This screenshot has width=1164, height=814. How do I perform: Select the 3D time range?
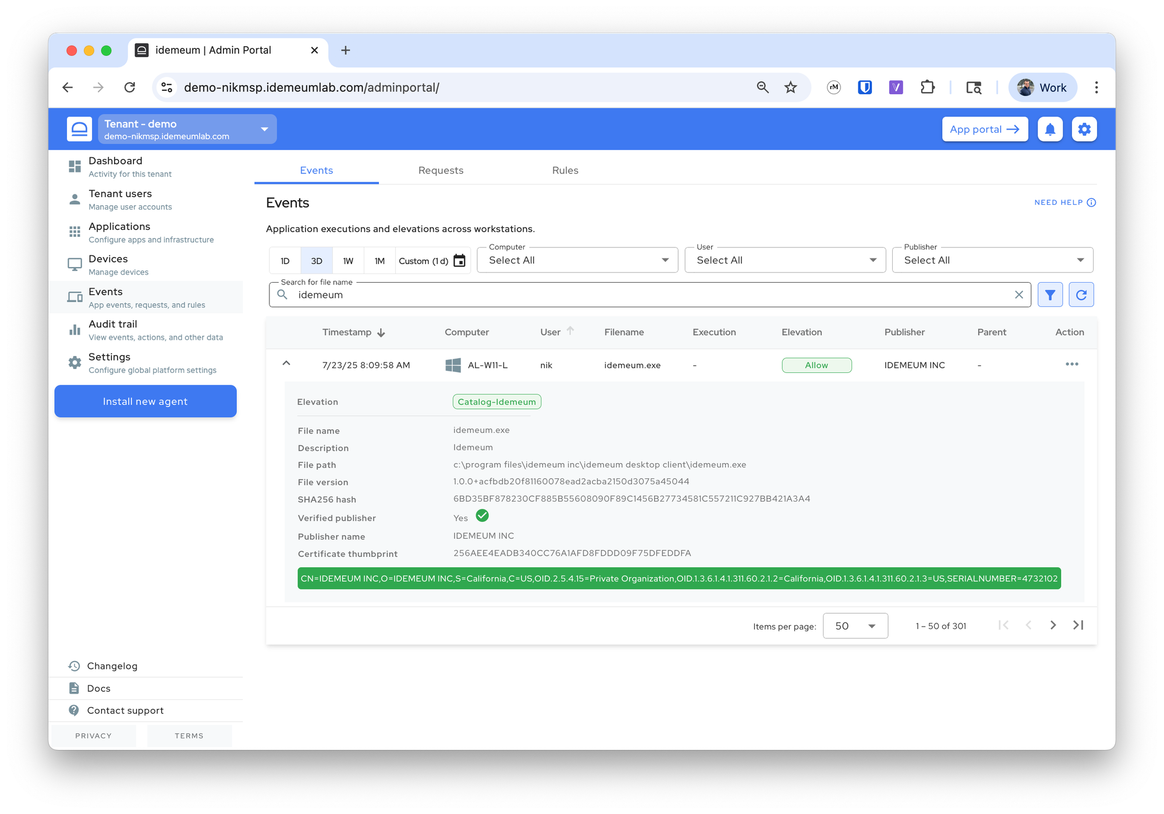tap(317, 261)
